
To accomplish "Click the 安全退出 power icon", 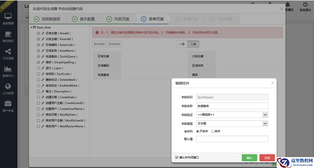I will click(305, 5).
